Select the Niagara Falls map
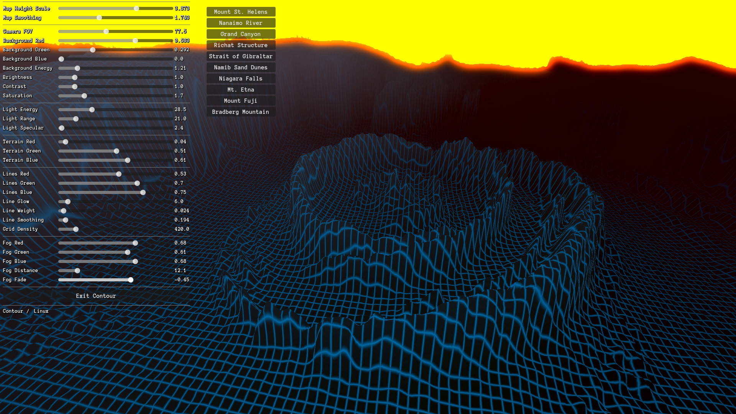 (241, 79)
